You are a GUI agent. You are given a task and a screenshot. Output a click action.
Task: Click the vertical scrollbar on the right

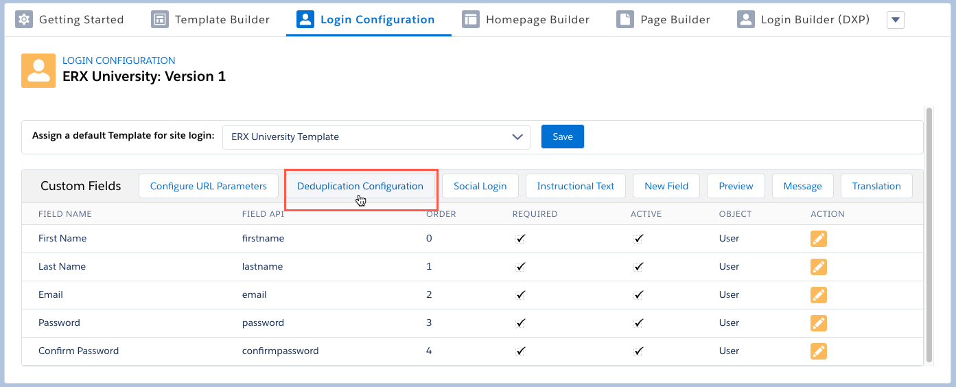929,233
